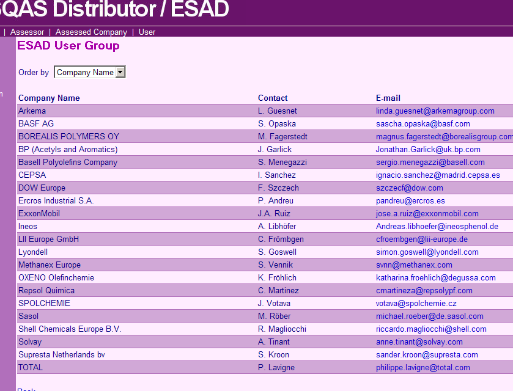This screenshot has width=513, height=391.
Task: Select the ExxonMobil company cell
Action: click(39, 213)
